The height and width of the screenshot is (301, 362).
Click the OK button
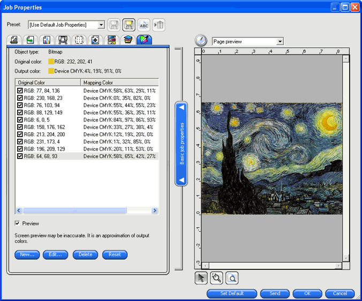[x=307, y=294]
